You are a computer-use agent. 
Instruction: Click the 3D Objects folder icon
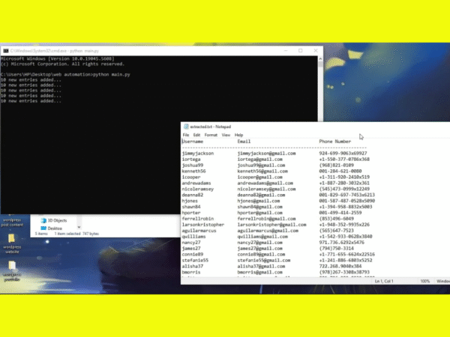(43, 220)
